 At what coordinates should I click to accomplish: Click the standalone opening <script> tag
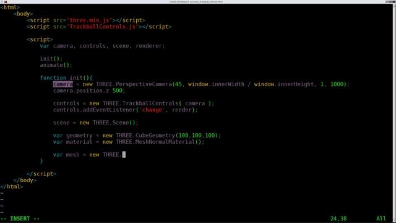click(x=40, y=40)
